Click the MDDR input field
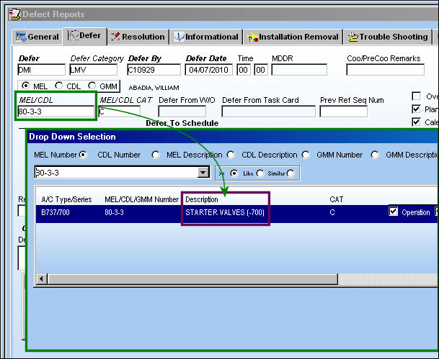Screen dimensions: 439x359 (x=299, y=70)
